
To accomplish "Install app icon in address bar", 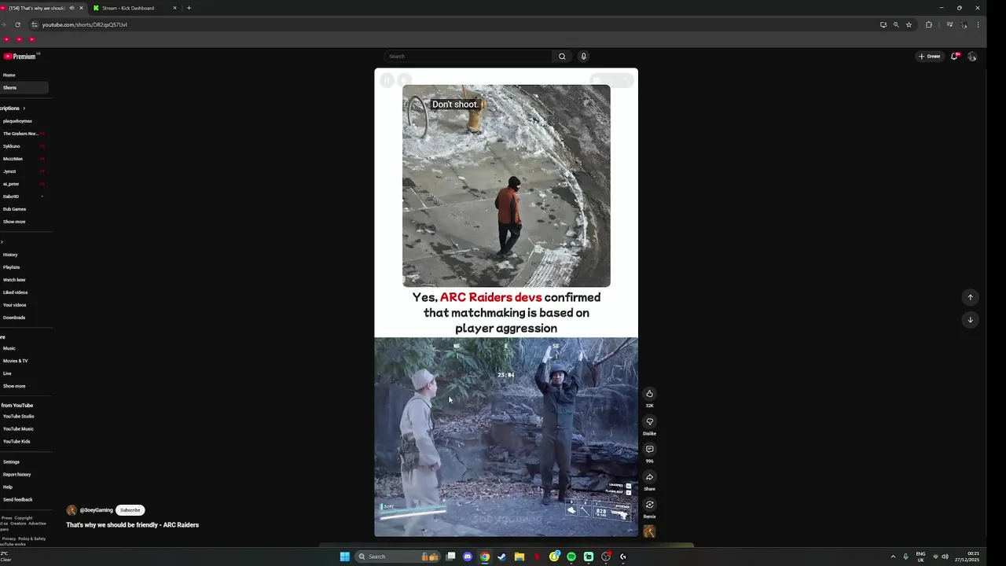I will click(x=883, y=24).
